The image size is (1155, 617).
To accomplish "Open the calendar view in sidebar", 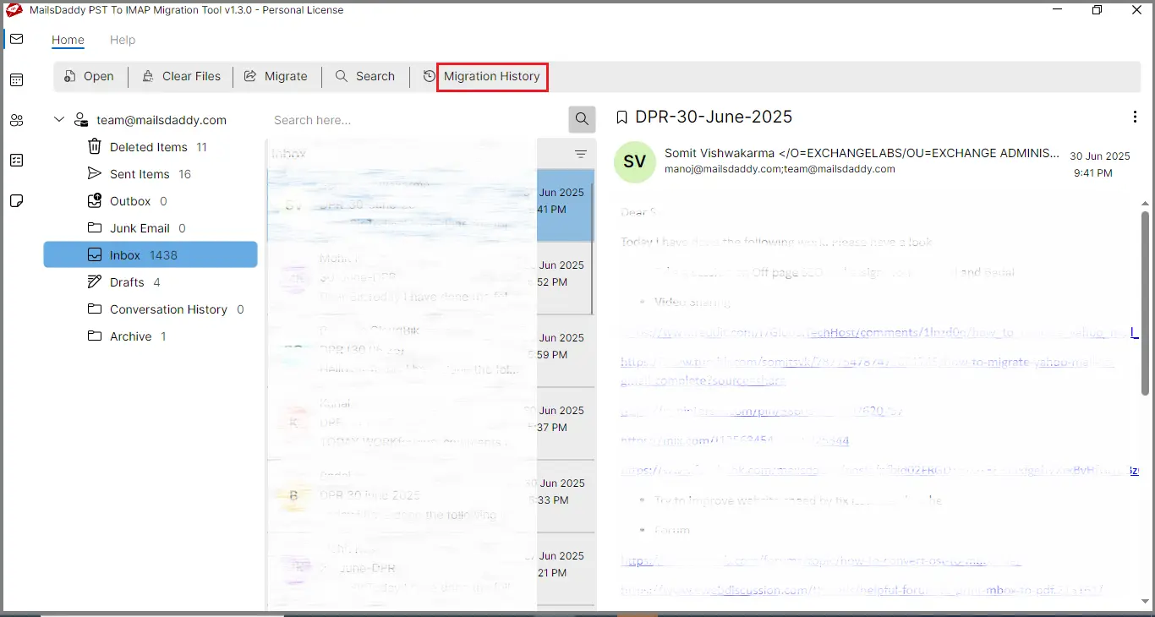I will (x=16, y=80).
